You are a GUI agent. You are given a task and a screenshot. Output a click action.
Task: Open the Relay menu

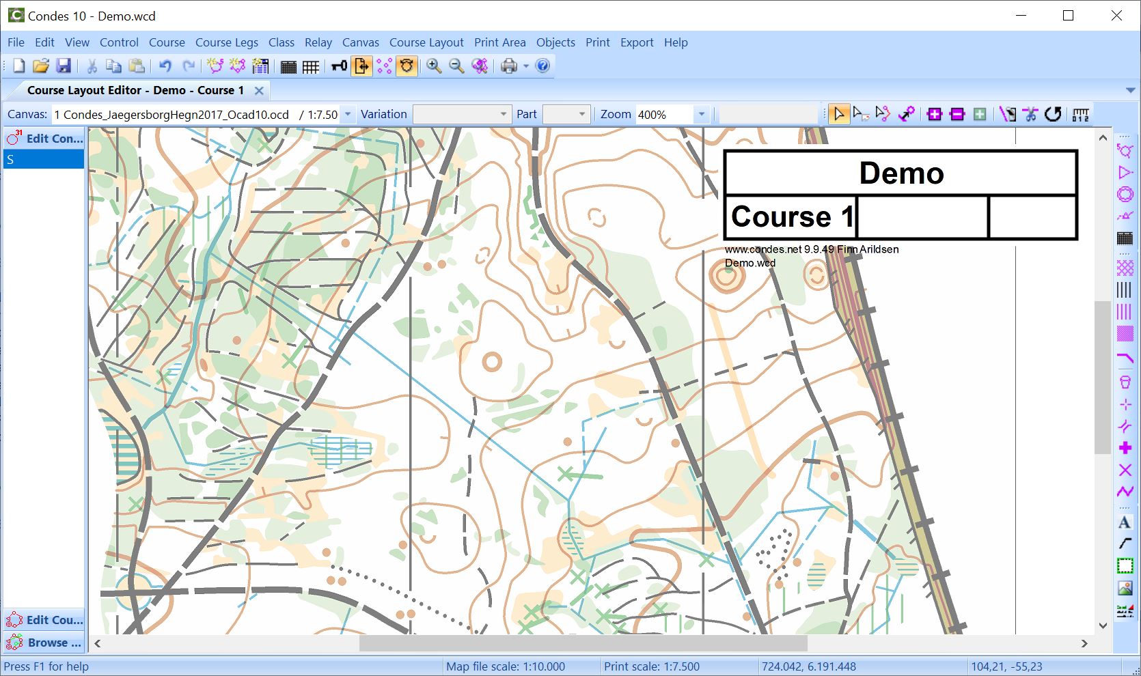tap(318, 42)
